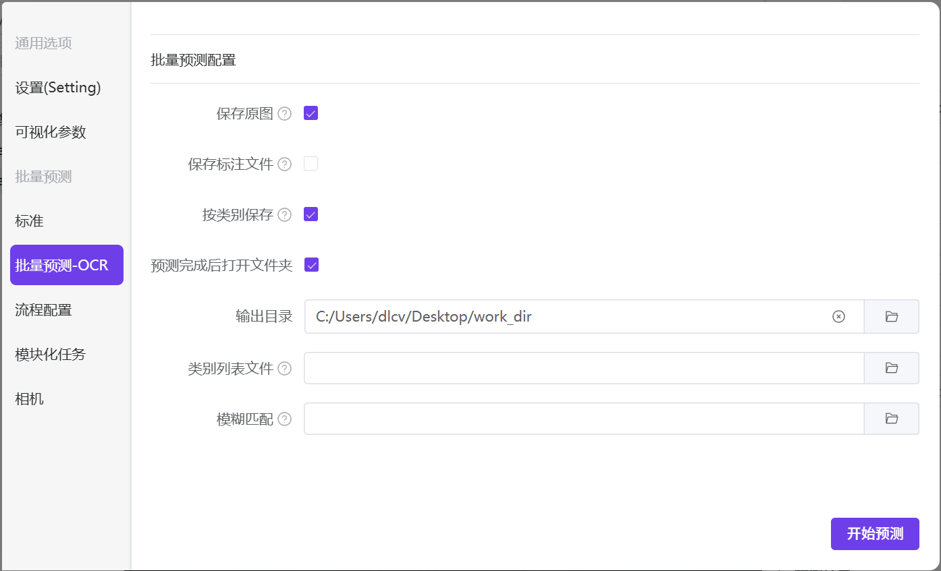Click help icon next to 类别列表文件
This screenshot has width=941, height=571.
tap(285, 369)
